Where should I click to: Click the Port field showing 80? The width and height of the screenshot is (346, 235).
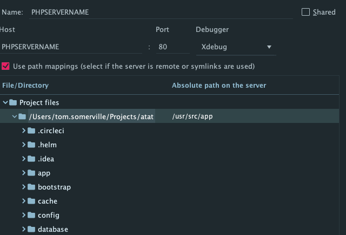(x=173, y=47)
